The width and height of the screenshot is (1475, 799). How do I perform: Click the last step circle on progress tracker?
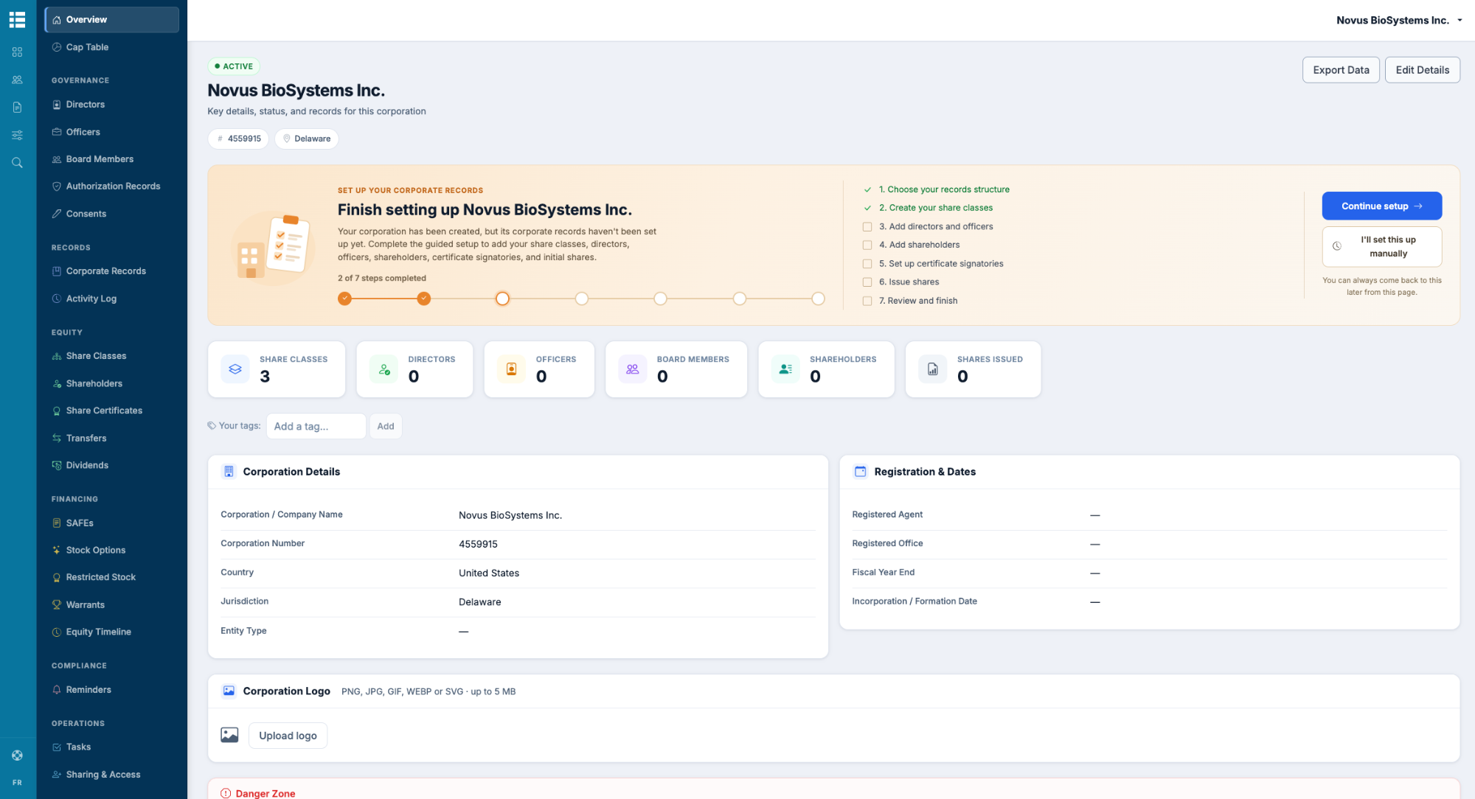click(x=818, y=299)
